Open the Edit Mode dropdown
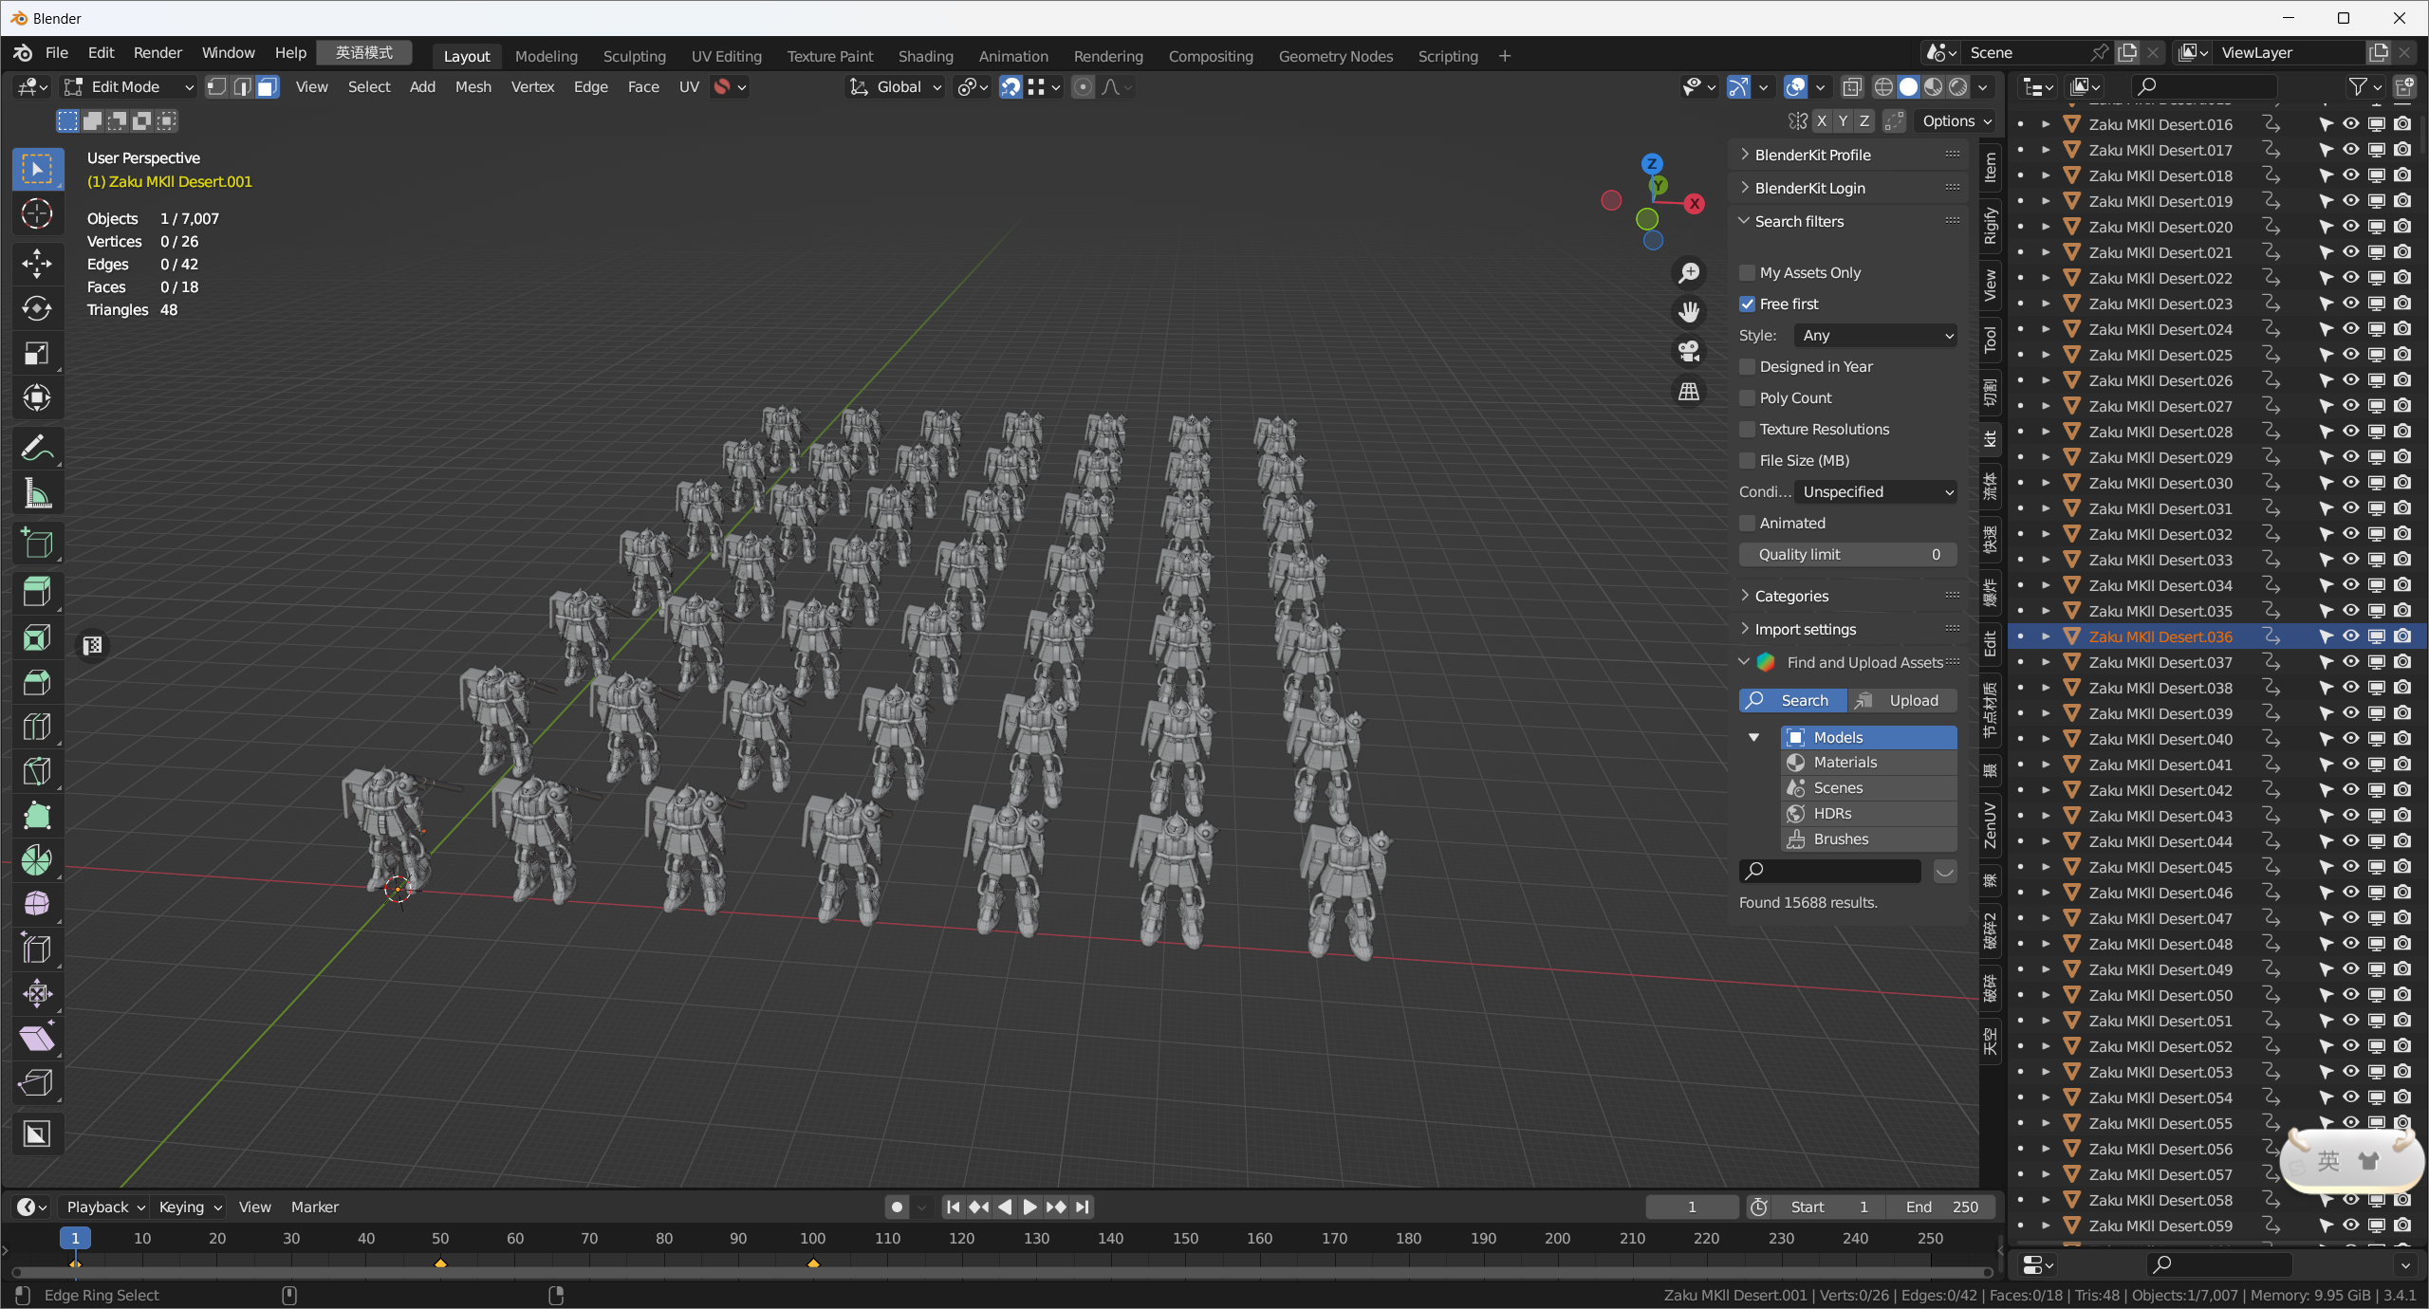Screen dimensions: 2429x1309 coord(128,87)
